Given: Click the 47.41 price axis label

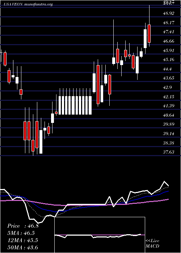Looking at the screenshot, I should (x=169, y=32).
